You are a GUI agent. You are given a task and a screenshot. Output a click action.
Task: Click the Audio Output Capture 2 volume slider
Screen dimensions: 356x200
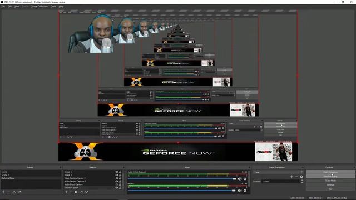point(182,179)
